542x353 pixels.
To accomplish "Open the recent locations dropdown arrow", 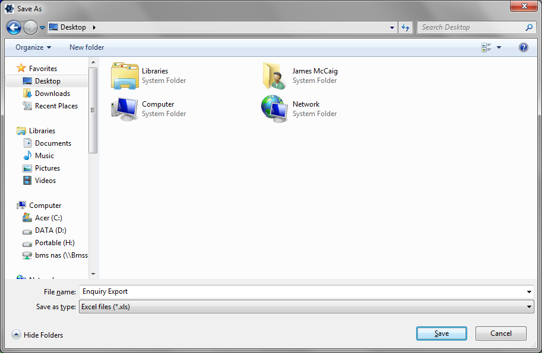I will pyautogui.click(x=42, y=28).
